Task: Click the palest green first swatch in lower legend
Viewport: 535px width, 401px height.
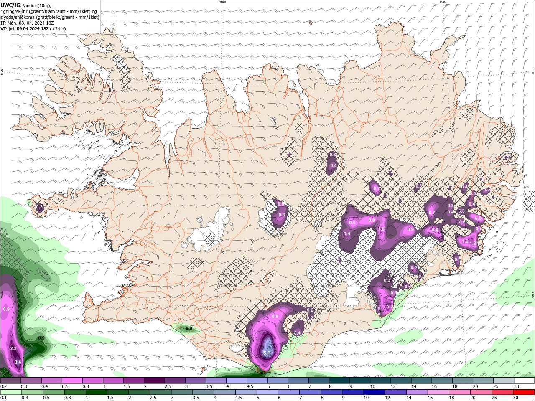Action: 11,392
